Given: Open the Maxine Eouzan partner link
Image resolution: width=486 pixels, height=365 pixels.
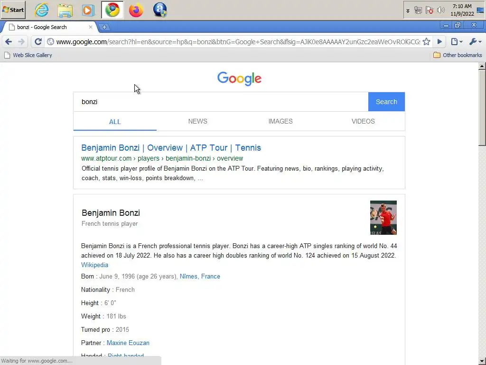Looking at the screenshot, I should click(128, 343).
